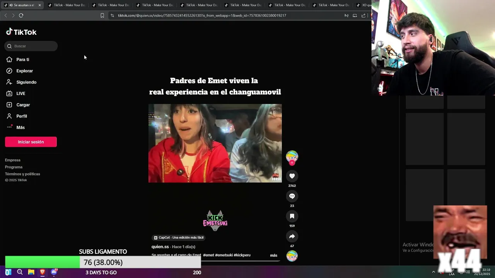The image size is (495, 278).
Task: Click the Explorar compass icon
Action: coord(9,71)
